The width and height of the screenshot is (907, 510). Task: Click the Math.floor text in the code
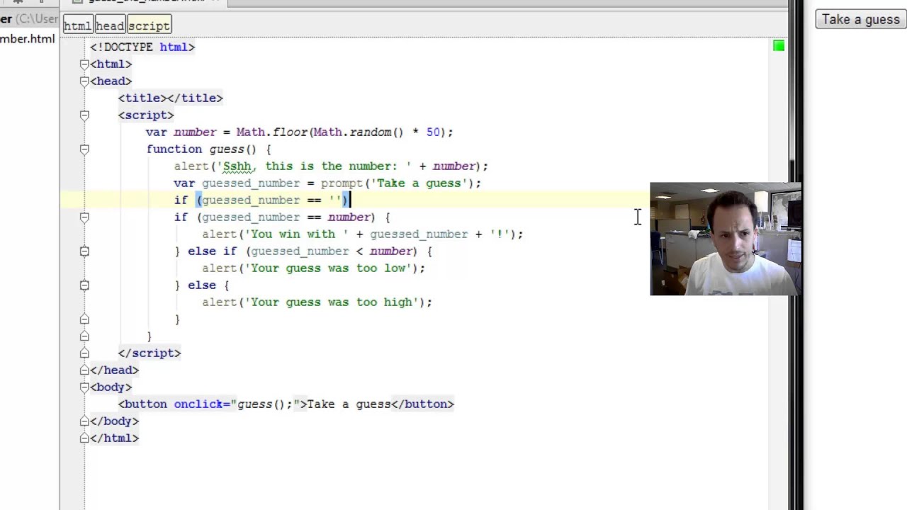(272, 132)
